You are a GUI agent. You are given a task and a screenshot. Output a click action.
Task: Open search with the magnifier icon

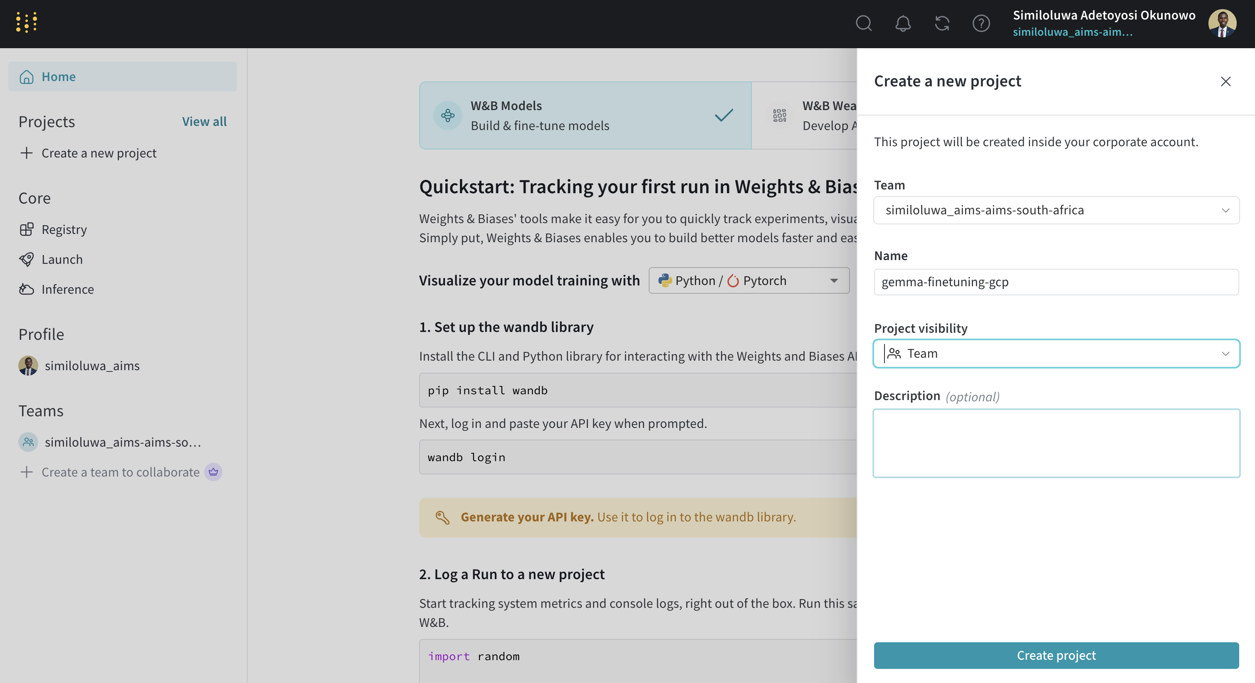[863, 23]
